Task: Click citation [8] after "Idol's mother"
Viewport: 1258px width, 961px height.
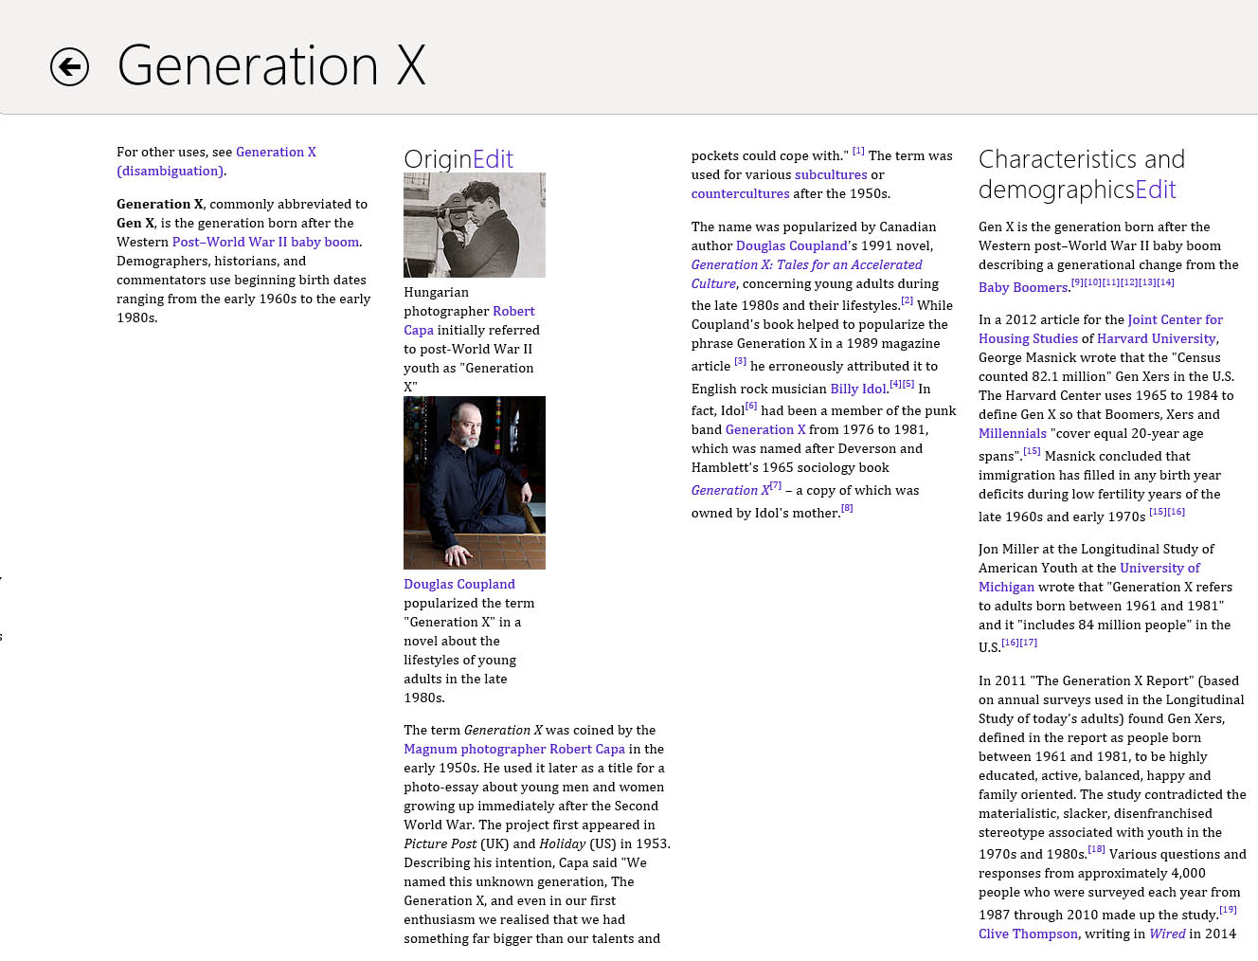Action: tap(847, 508)
